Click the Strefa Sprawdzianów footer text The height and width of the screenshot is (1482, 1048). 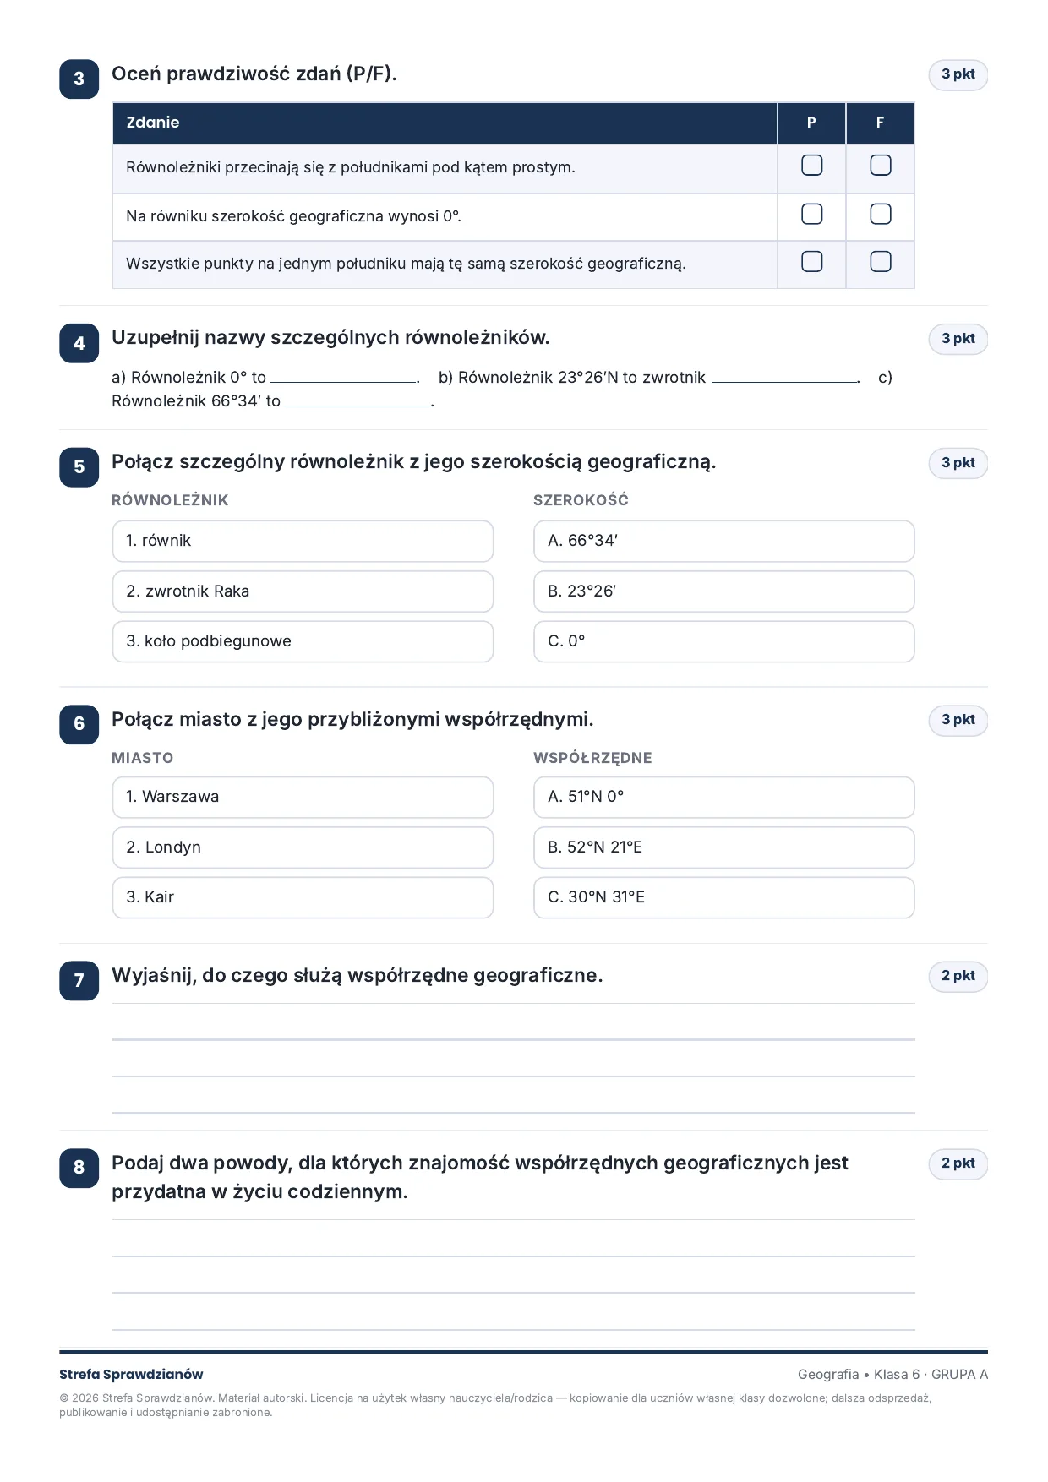tap(131, 1374)
